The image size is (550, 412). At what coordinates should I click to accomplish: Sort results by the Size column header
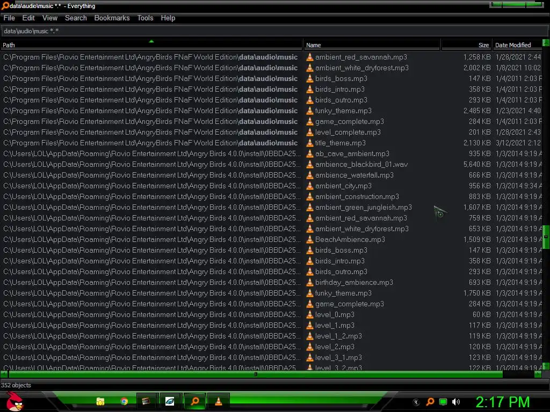[467, 45]
